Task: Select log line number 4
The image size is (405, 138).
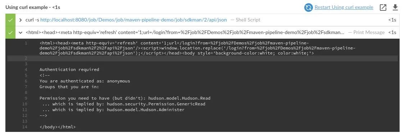Action: tap(26, 70)
